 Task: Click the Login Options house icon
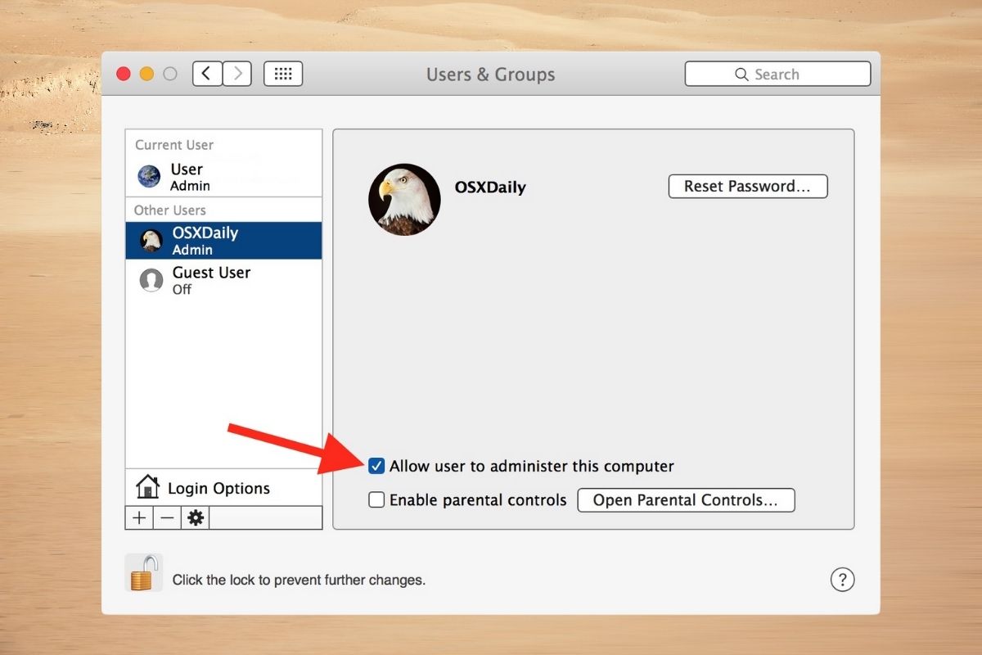click(147, 487)
